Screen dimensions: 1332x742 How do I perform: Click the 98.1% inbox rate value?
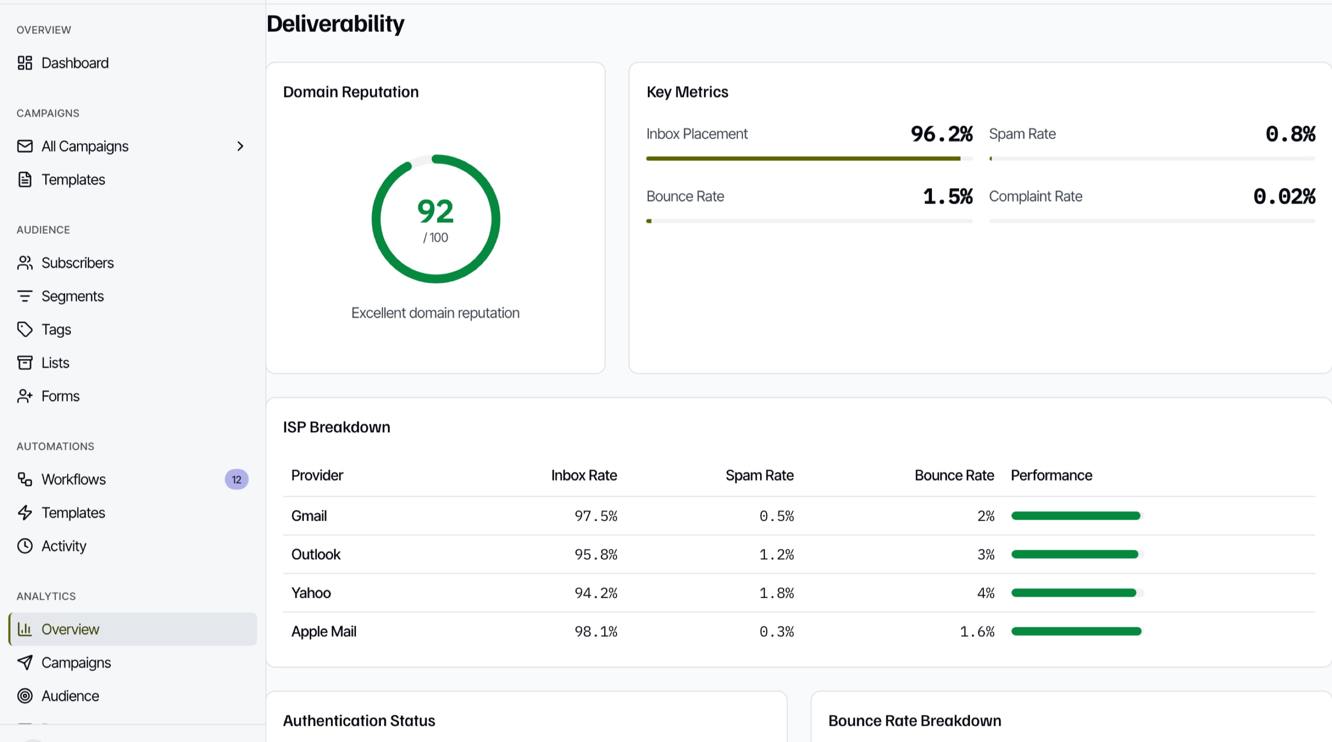coord(596,632)
